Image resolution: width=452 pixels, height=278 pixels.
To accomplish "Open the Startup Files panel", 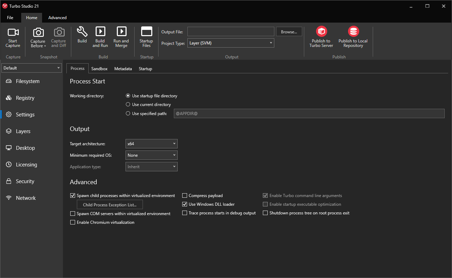I will coord(146,37).
